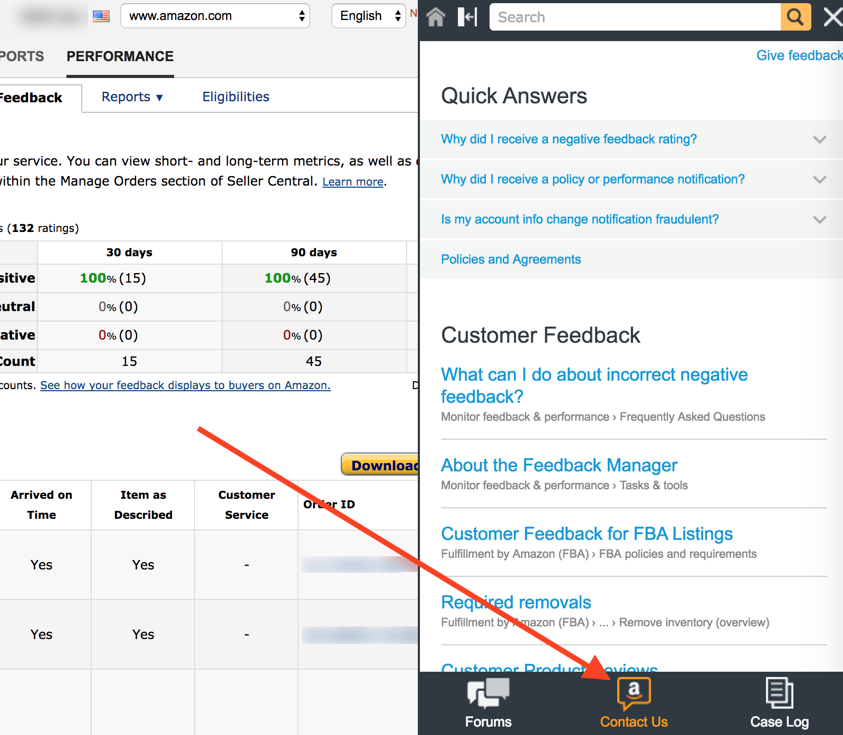Image resolution: width=843 pixels, height=735 pixels.
Task: Click the US flag icon
Action: coord(101,16)
